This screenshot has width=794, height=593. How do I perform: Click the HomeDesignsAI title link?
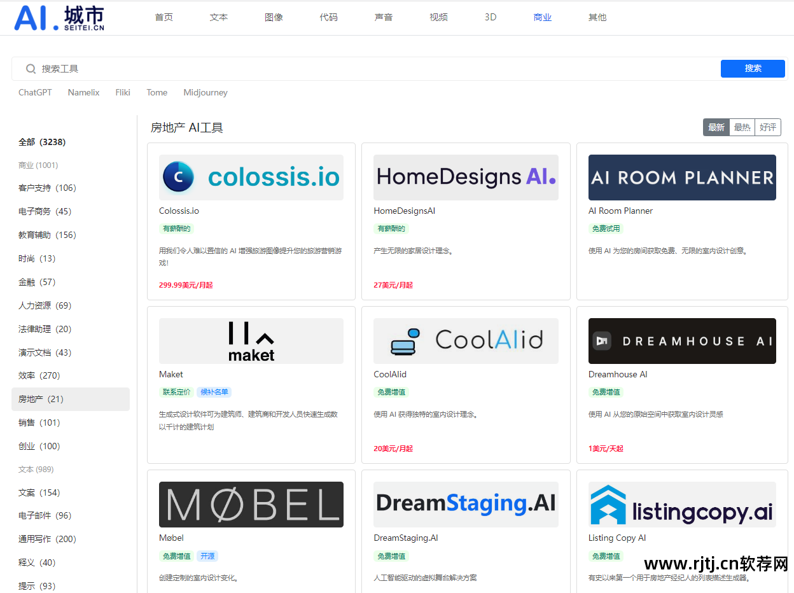[x=404, y=211]
